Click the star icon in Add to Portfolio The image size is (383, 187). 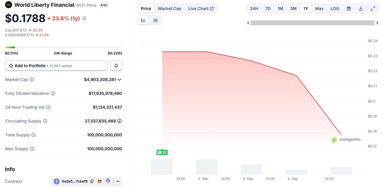11,66
